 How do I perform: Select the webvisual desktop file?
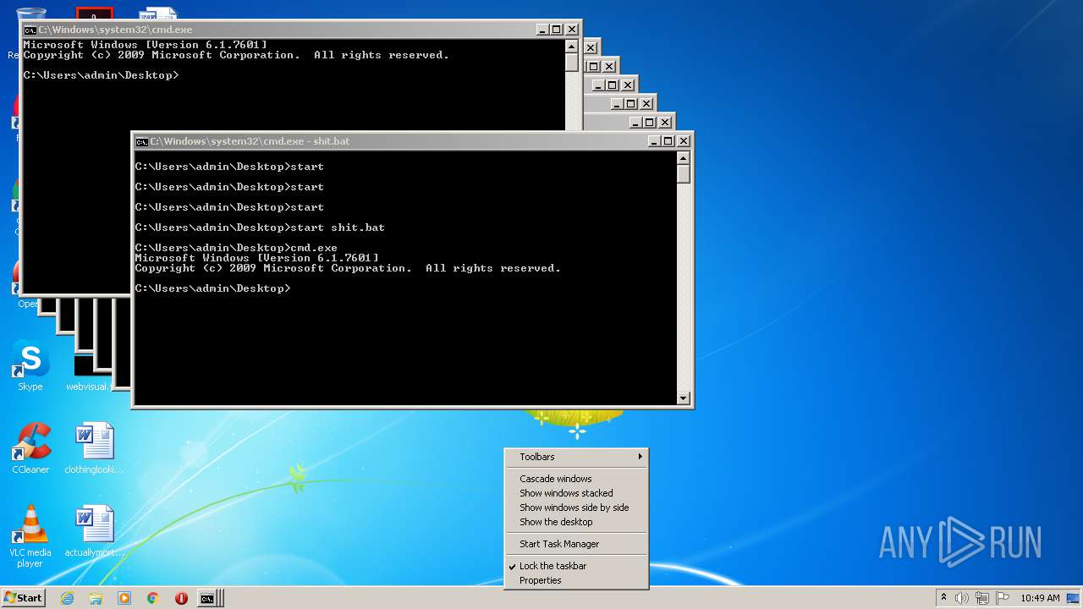point(88,374)
